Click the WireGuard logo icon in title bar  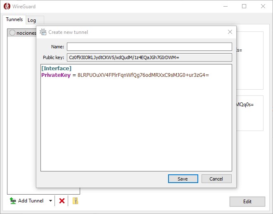click(7, 7)
